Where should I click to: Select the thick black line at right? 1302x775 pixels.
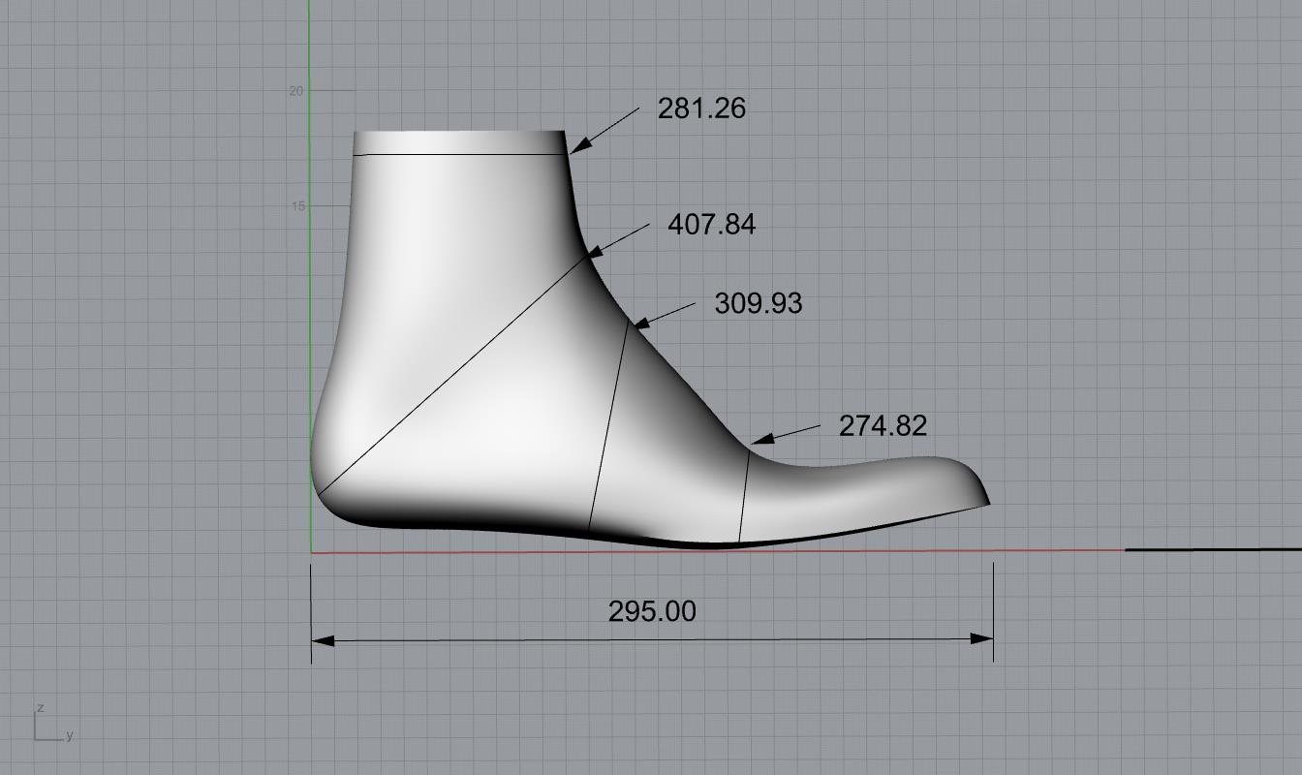tap(1211, 549)
